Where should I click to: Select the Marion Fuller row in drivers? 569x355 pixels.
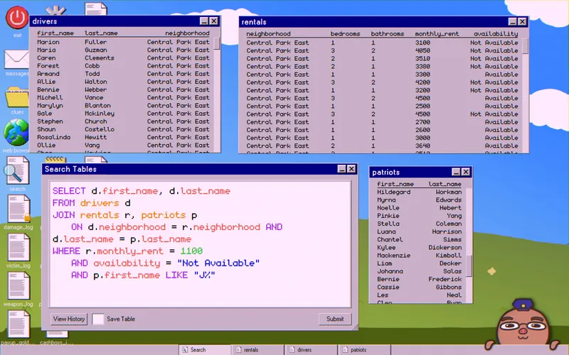123,42
